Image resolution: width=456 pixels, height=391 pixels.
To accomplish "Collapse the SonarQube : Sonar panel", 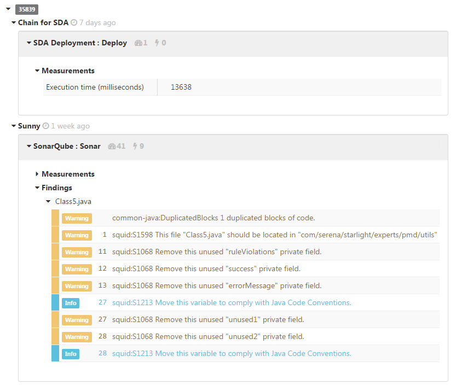I will 29,146.
